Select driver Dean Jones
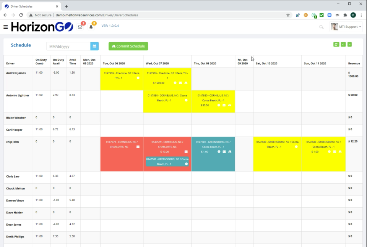Viewport: 367px width, 247px height. (14, 225)
